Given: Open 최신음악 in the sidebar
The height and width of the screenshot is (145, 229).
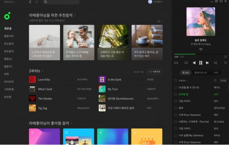Looking at the screenshot, I should [9, 44].
